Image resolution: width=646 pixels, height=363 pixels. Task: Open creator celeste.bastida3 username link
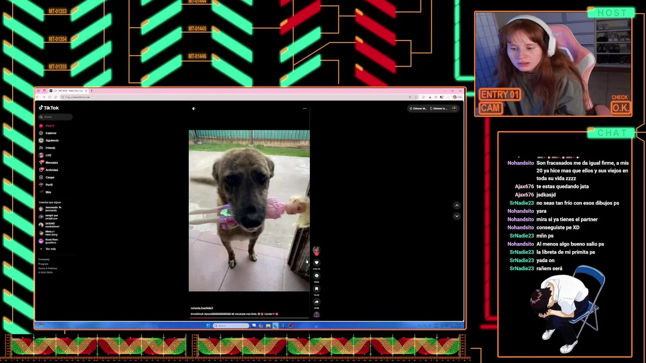[202, 308]
